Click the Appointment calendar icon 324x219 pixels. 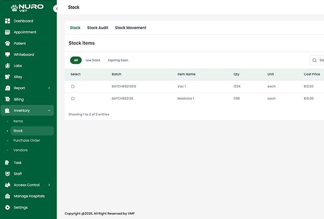tap(7, 32)
